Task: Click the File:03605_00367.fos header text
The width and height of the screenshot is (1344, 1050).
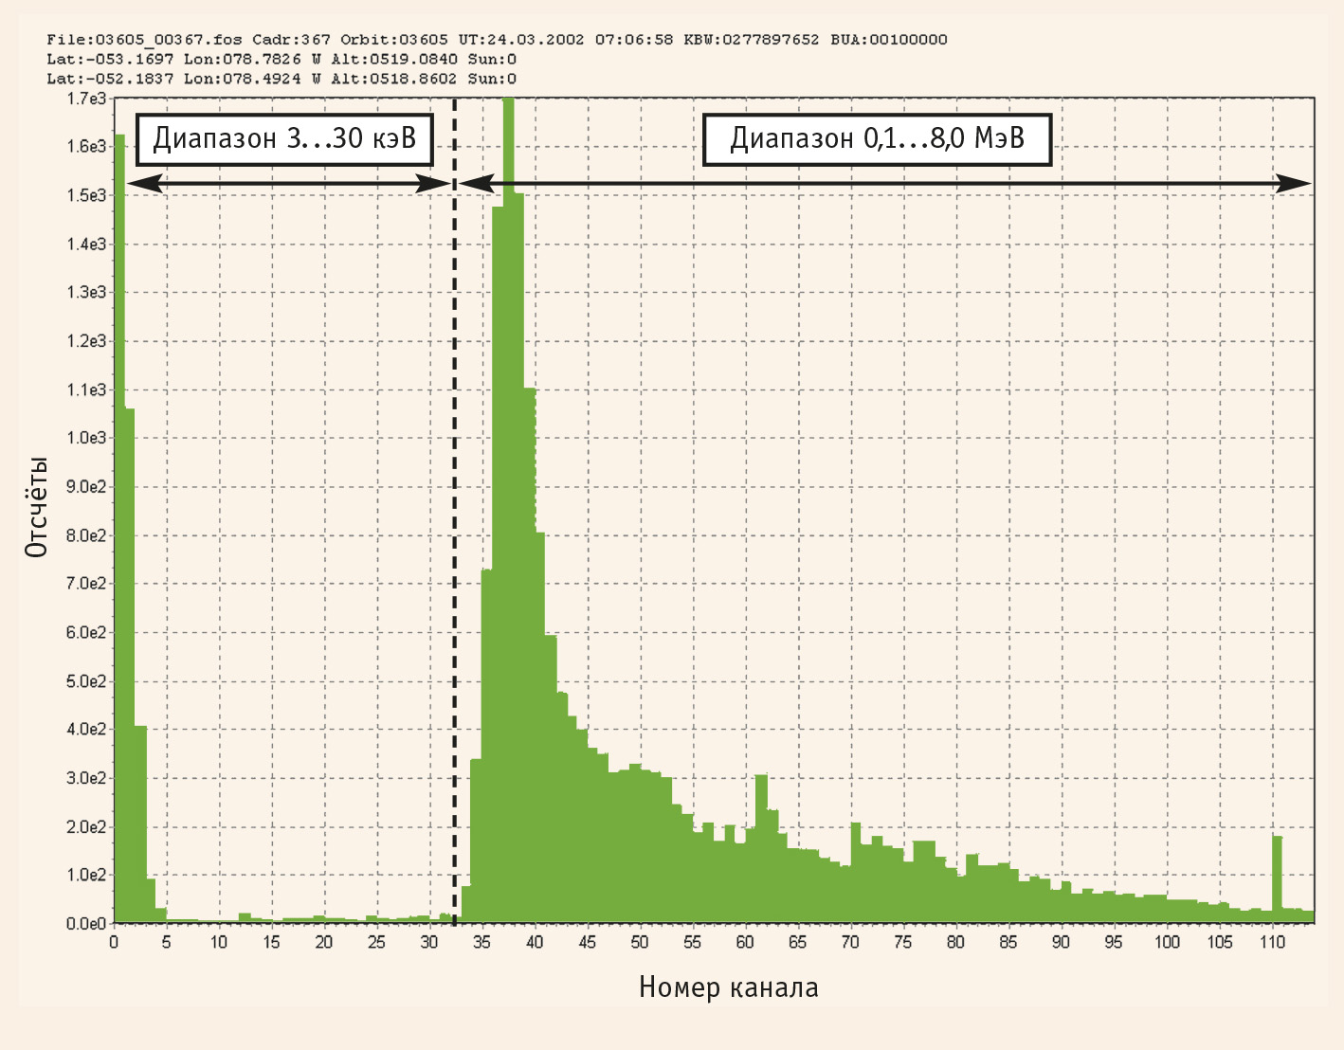Action: tap(144, 40)
